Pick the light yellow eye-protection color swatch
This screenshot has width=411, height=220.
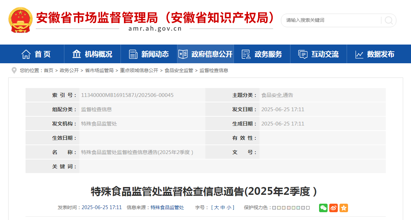pos(279,208)
